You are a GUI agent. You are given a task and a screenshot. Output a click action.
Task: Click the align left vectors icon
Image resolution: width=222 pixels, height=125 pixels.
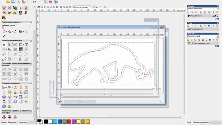pyautogui.click(x=4, y=69)
